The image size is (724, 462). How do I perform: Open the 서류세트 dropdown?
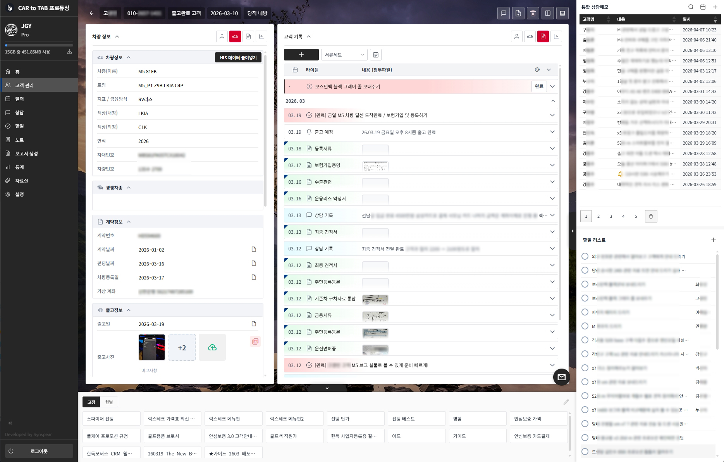click(x=344, y=55)
